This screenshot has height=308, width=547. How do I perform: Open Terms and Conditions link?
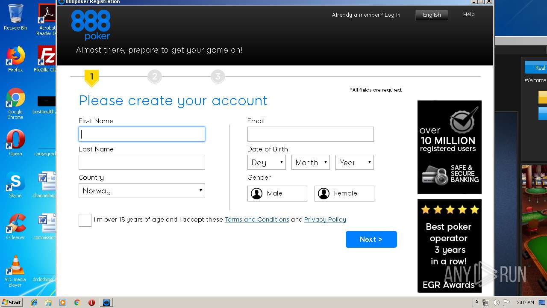(257, 219)
